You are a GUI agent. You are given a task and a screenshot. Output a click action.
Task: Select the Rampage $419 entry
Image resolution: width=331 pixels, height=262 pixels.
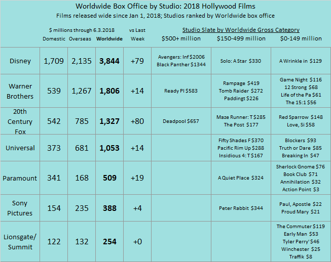(x=241, y=83)
